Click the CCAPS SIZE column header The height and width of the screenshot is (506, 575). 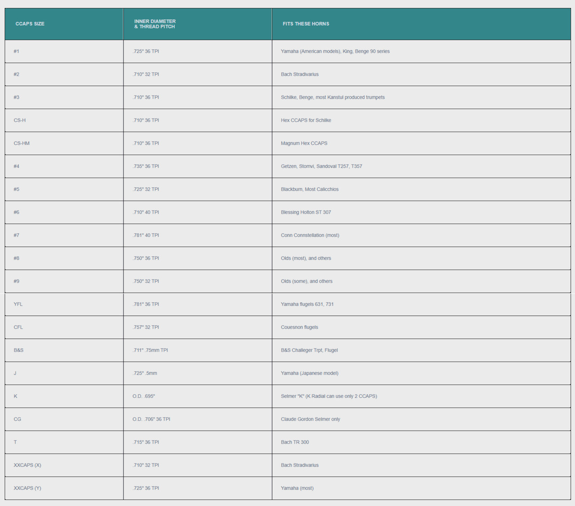coord(64,24)
